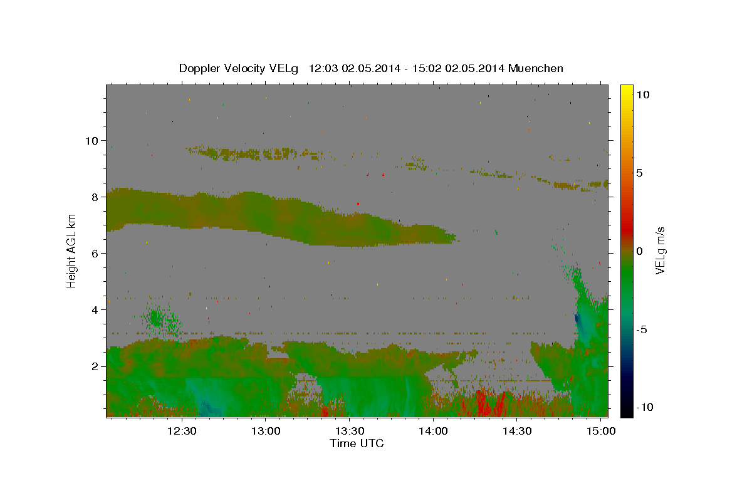This screenshot has width=752, height=501.
Task: Click the 15:00 time tick label
Action: click(x=601, y=431)
